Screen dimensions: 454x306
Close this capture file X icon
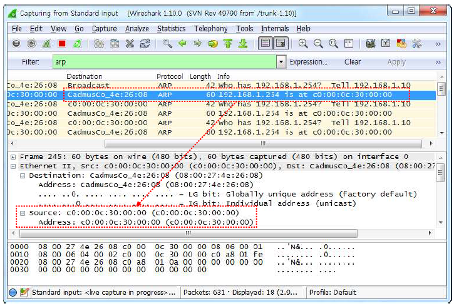click(x=130, y=44)
